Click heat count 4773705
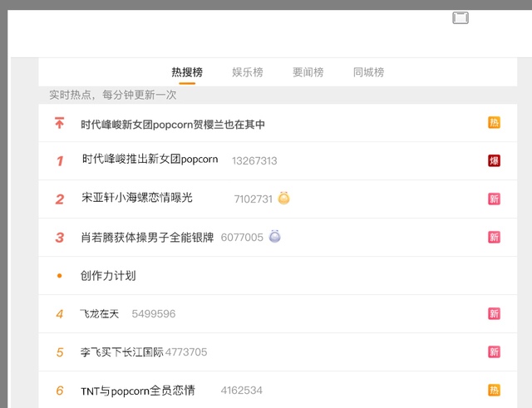Image resolution: width=532 pixels, height=408 pixels. 186,352
